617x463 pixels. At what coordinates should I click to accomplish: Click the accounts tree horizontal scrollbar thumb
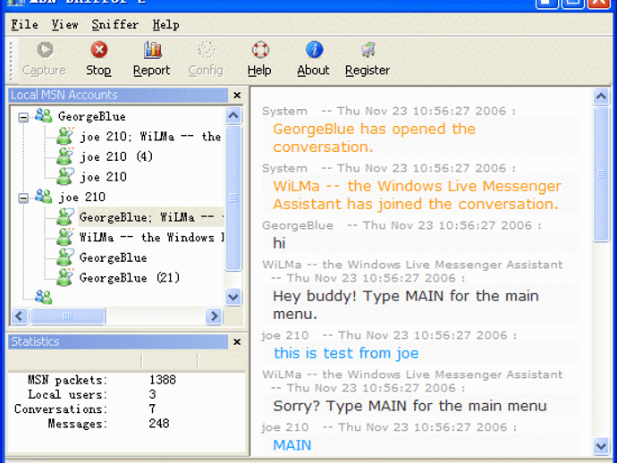click(x=68, y=316)
